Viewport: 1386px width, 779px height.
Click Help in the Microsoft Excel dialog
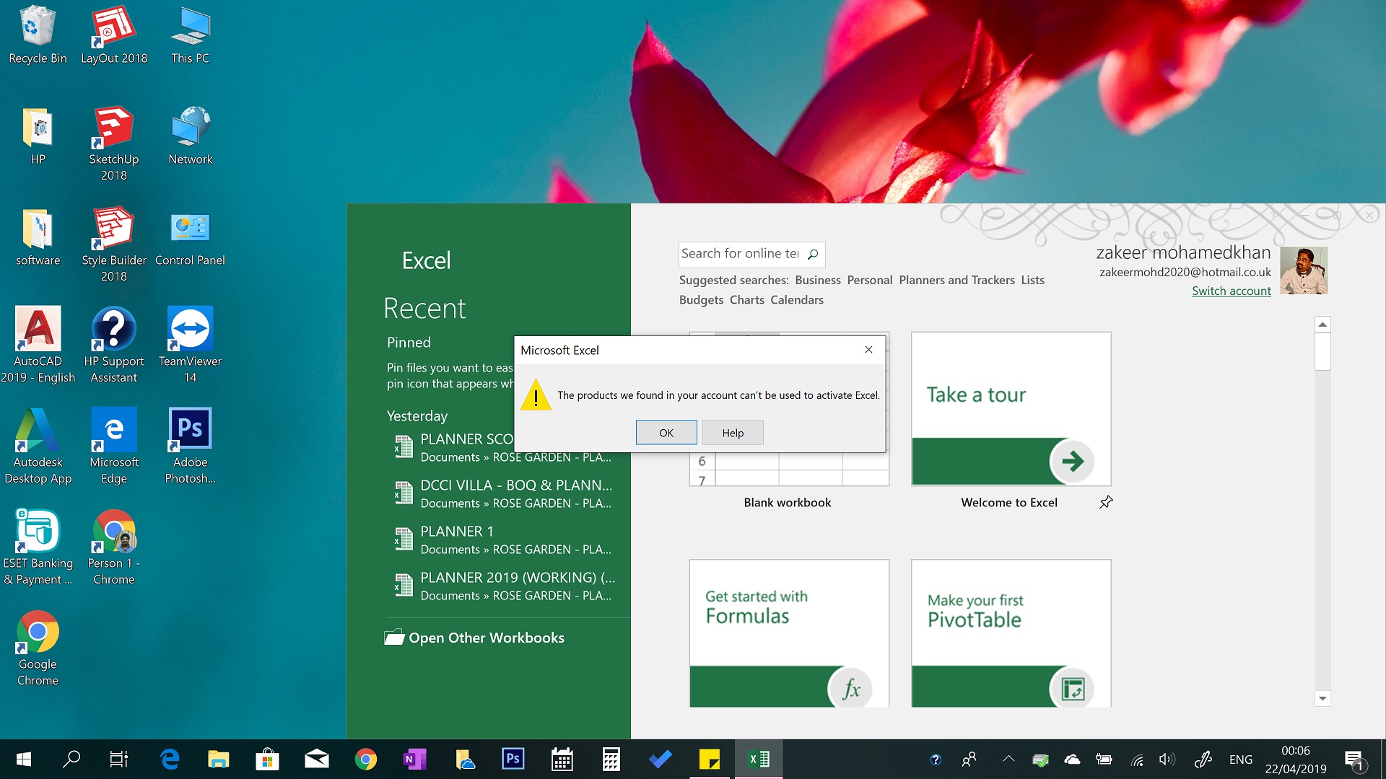point(733,433)
